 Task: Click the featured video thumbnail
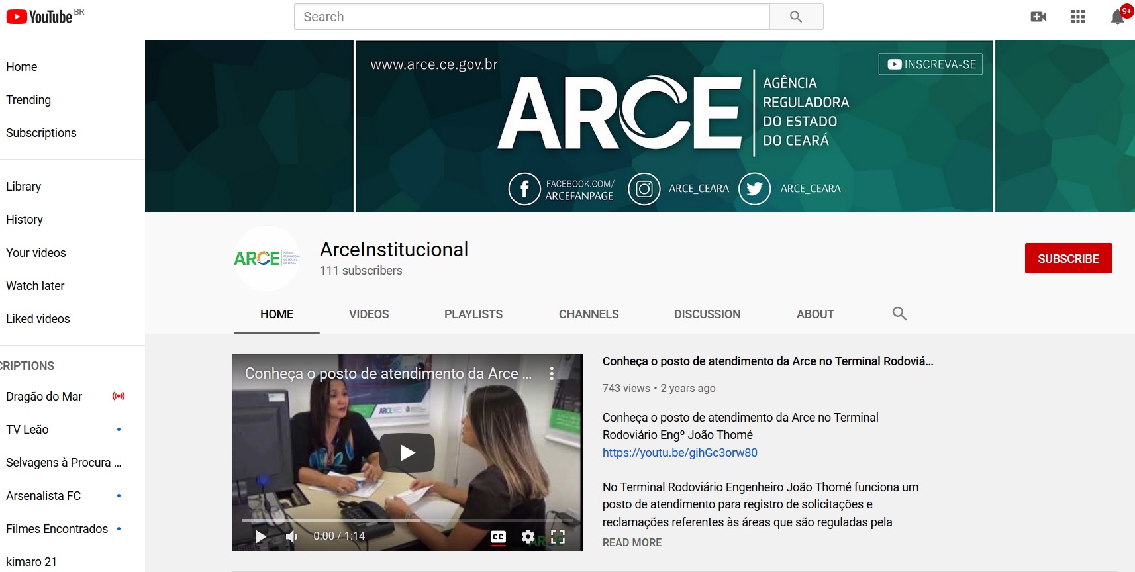pyautogui.click(x=407, y=453)
